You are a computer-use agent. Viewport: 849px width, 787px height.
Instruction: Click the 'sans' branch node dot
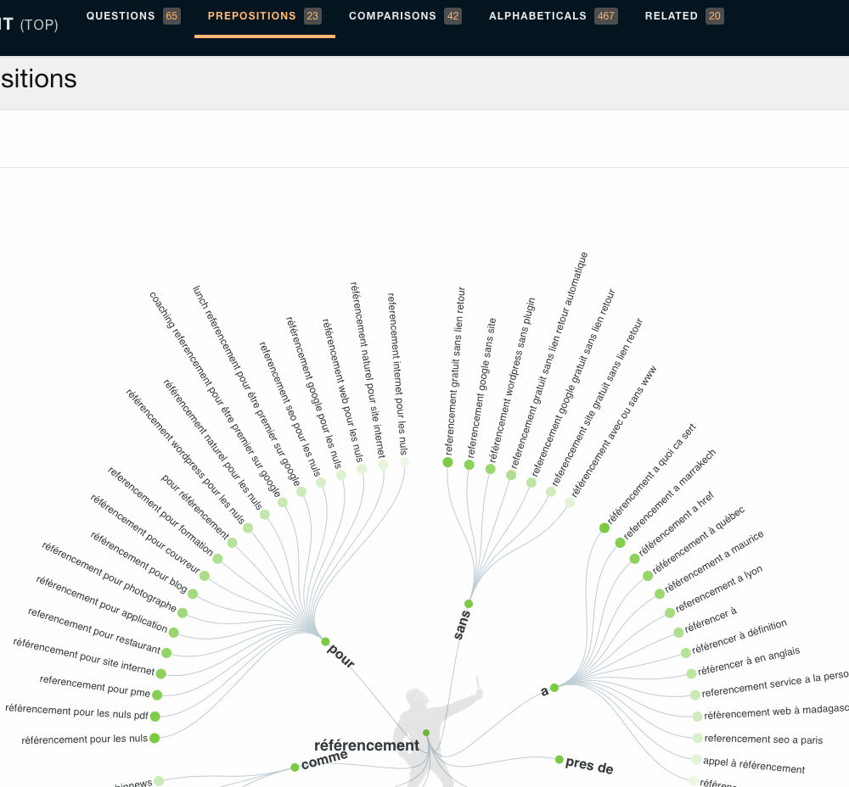point(469,604)
